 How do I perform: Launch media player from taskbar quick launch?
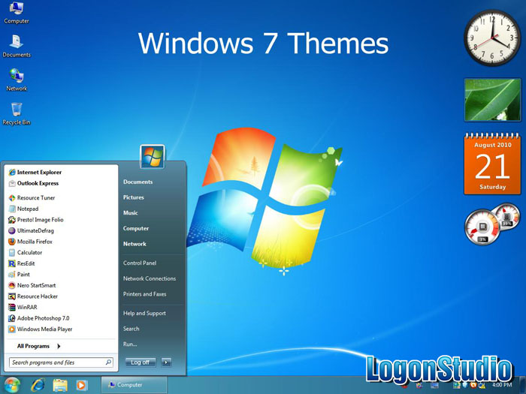[x=81, y=385]
